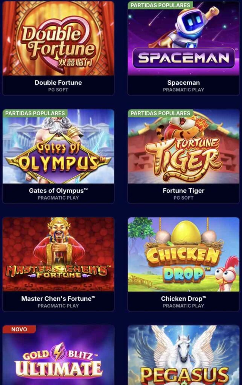The image size is (242, 385).
Task: Open the Gates of Olympus game image
Action: click(x=58, y=146)
